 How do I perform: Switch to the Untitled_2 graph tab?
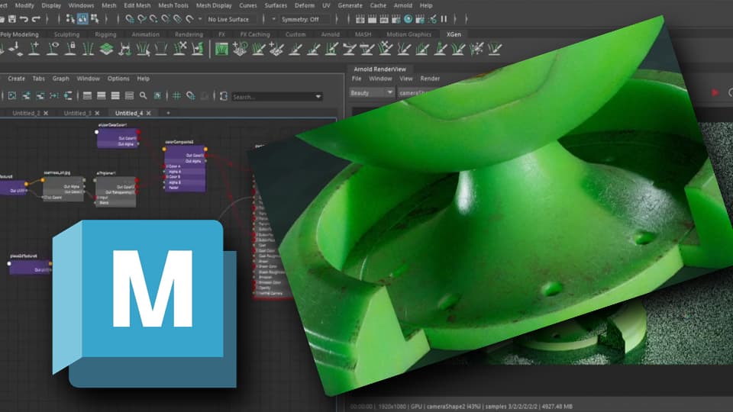pyautogui.click(x=26, y=113)
